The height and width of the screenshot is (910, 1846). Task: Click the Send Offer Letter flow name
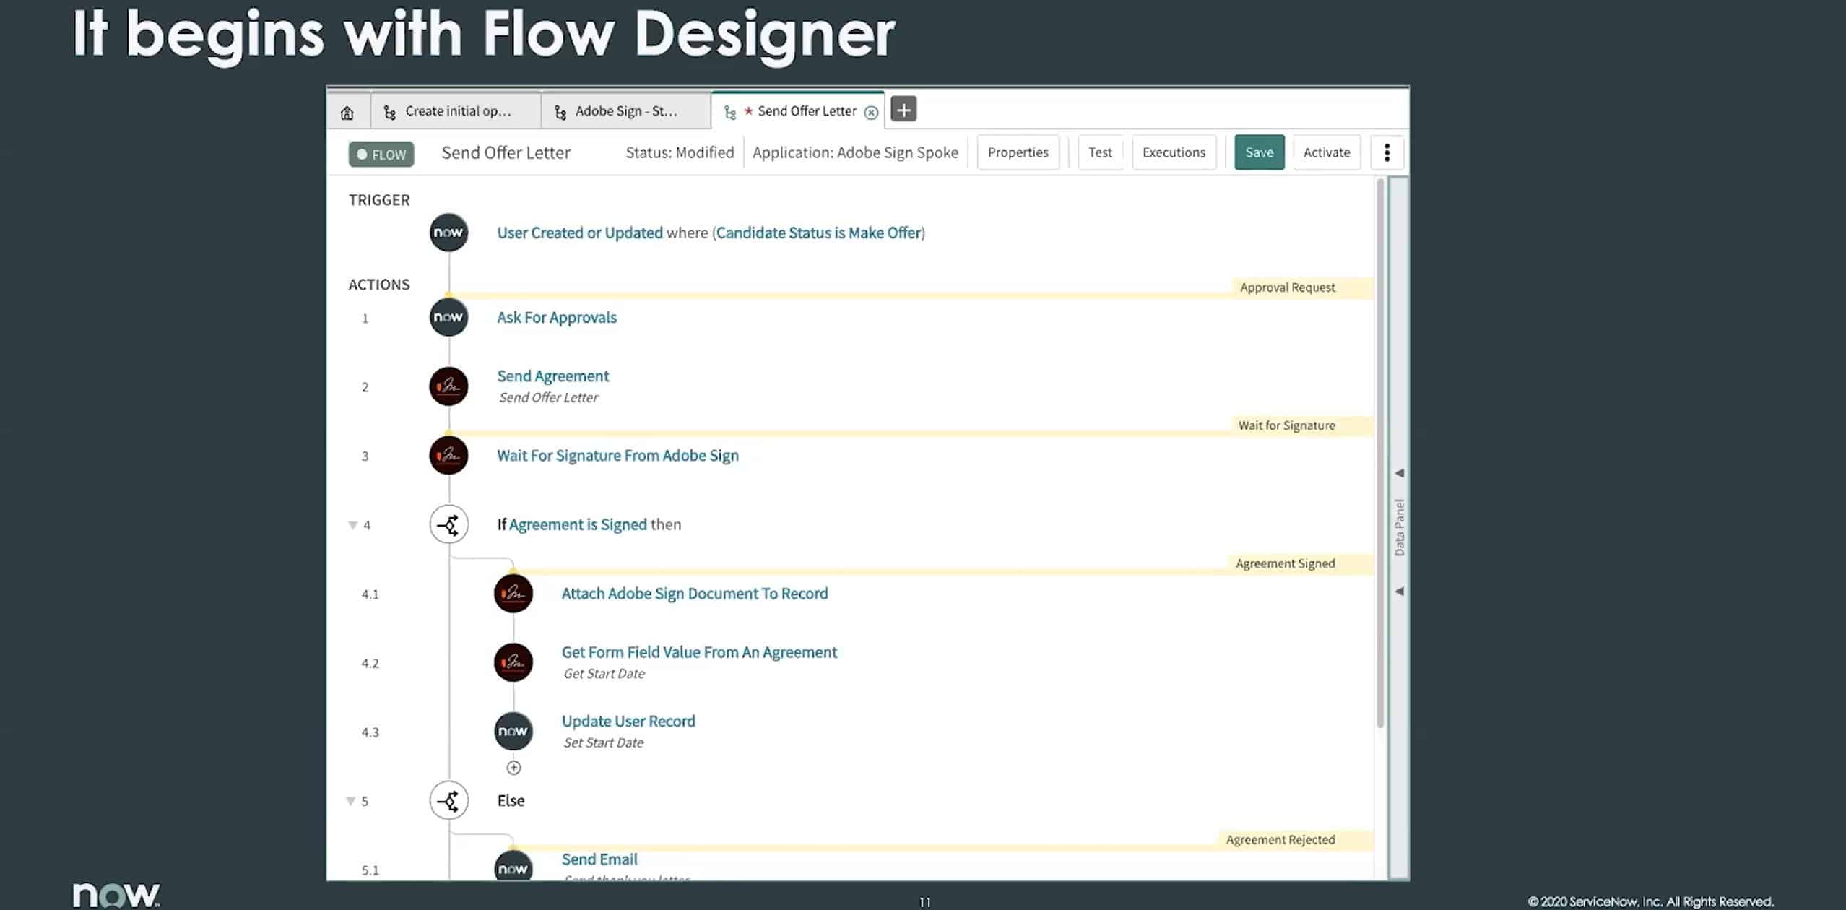[x=506, y=152]
